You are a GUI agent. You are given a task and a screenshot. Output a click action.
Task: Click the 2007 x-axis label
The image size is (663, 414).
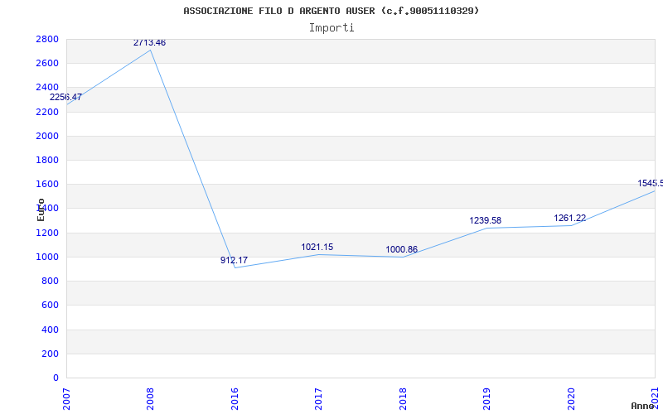(x=68, y=399)
